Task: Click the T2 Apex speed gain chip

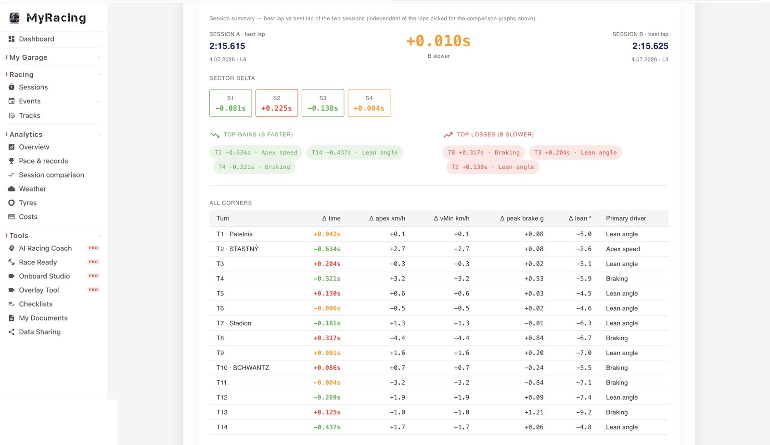Action: (256, 153)
